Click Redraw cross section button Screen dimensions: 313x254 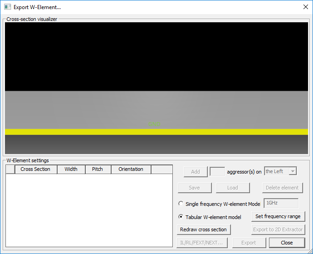coord(204,229)
